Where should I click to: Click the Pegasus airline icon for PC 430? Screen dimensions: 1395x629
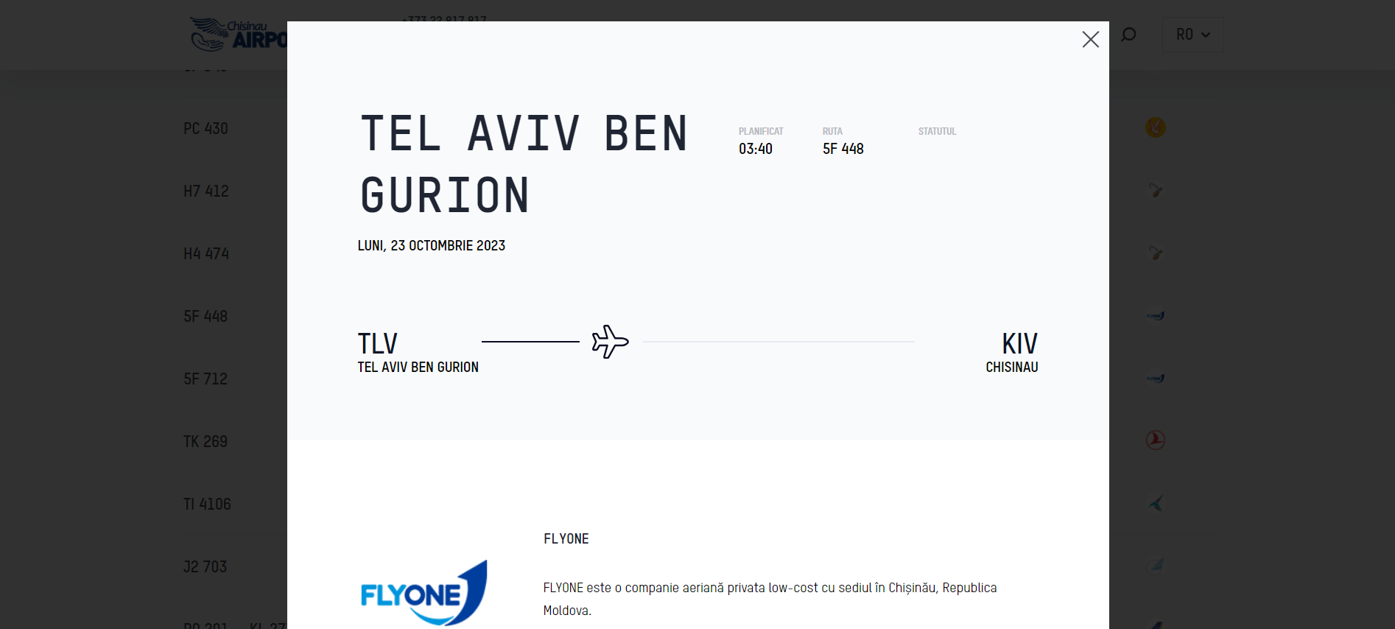coord(1155,127)
